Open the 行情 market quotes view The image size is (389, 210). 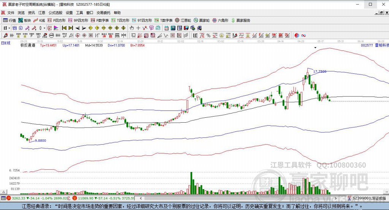9,21
